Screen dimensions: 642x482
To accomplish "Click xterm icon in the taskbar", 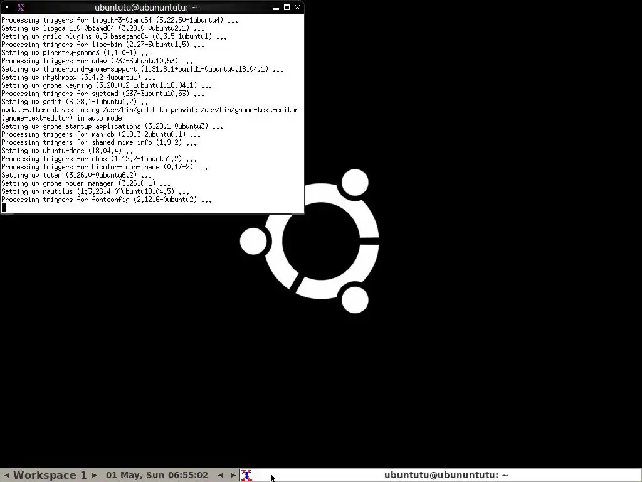I will (246, 476).
